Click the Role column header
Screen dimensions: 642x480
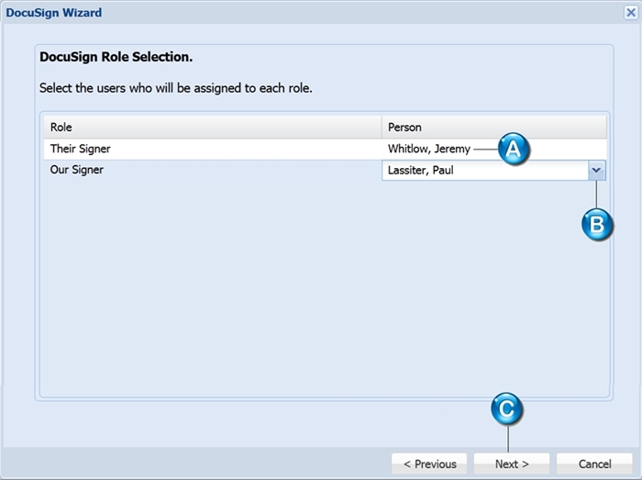click(213, 127)
